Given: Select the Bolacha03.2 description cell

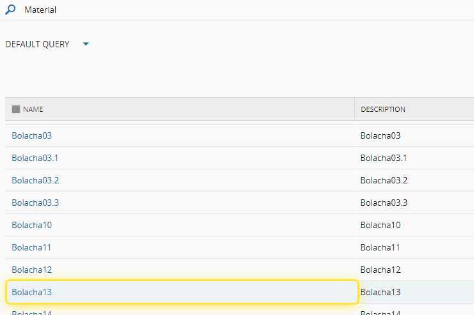Looking at the screenshot, I should 384,180.
